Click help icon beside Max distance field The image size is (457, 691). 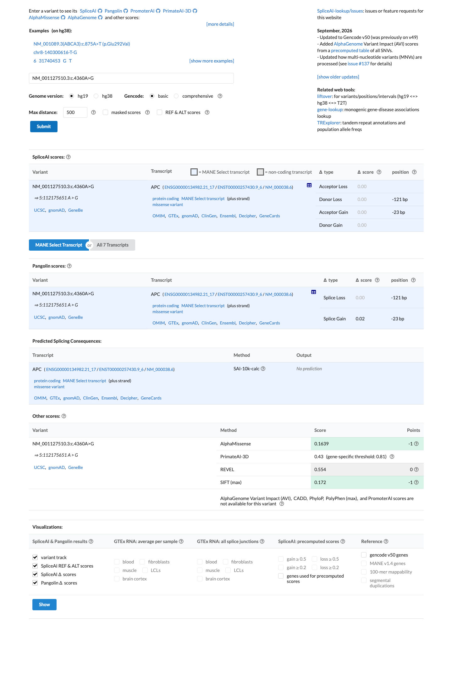point(93,112)
